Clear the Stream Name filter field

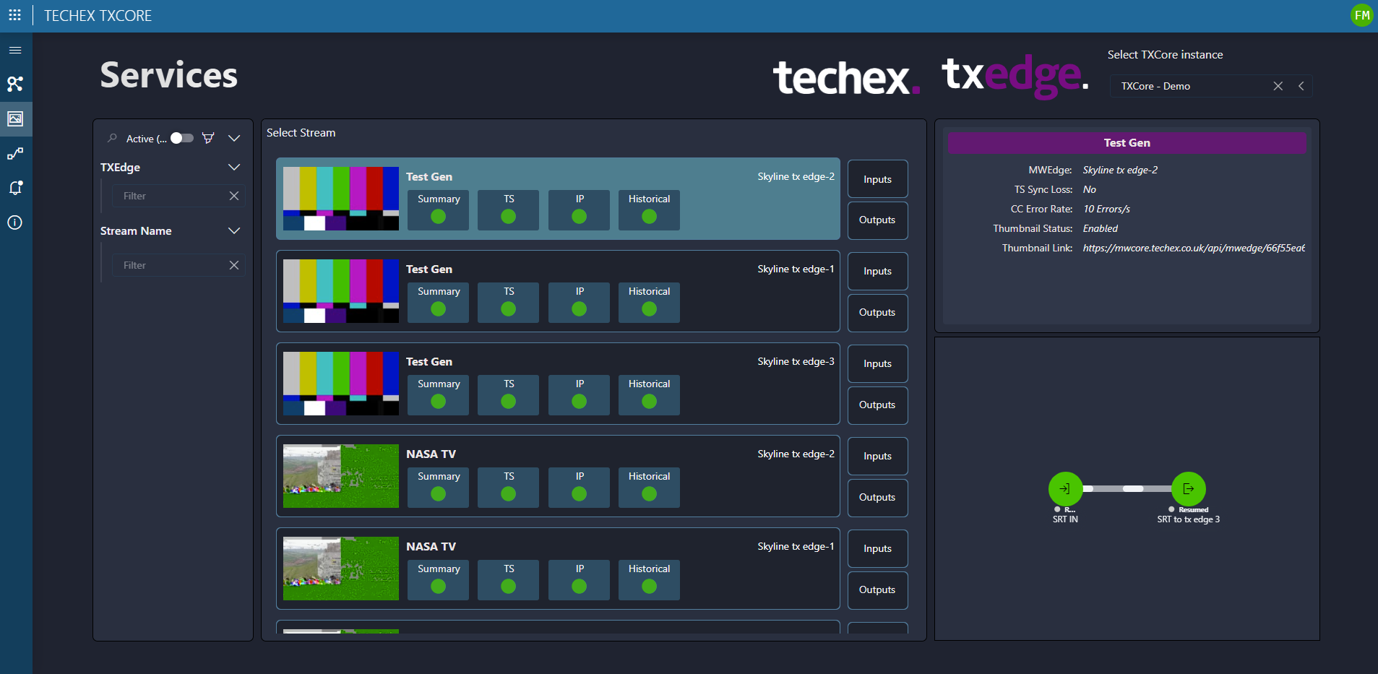coord(234,265)
